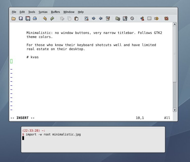This screenshot has width=190, height=162.
Task: Click the Open file toolbar icon
Action: click(x=14, y=18)
